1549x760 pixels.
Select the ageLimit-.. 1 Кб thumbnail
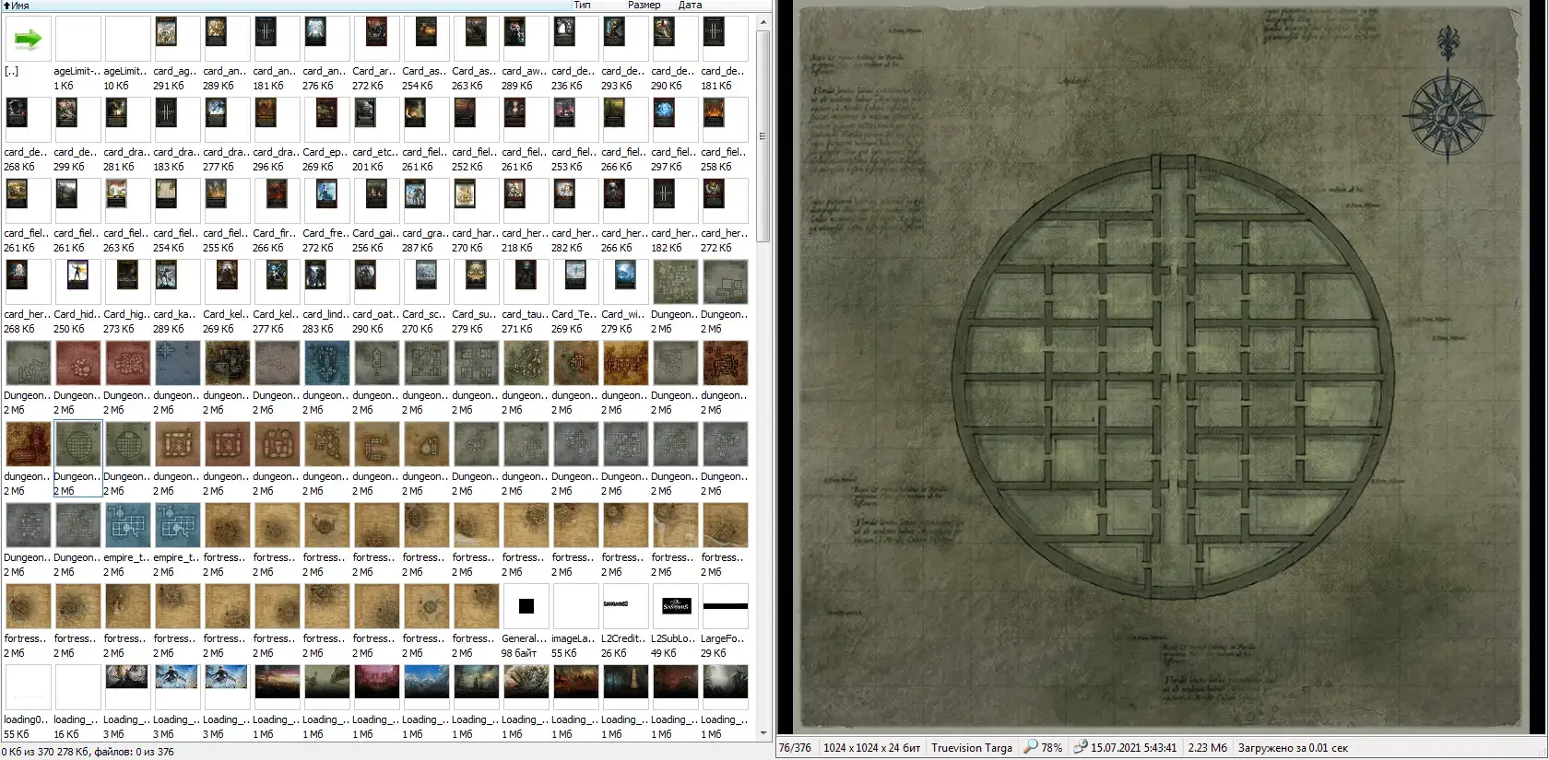click(78, 39)
